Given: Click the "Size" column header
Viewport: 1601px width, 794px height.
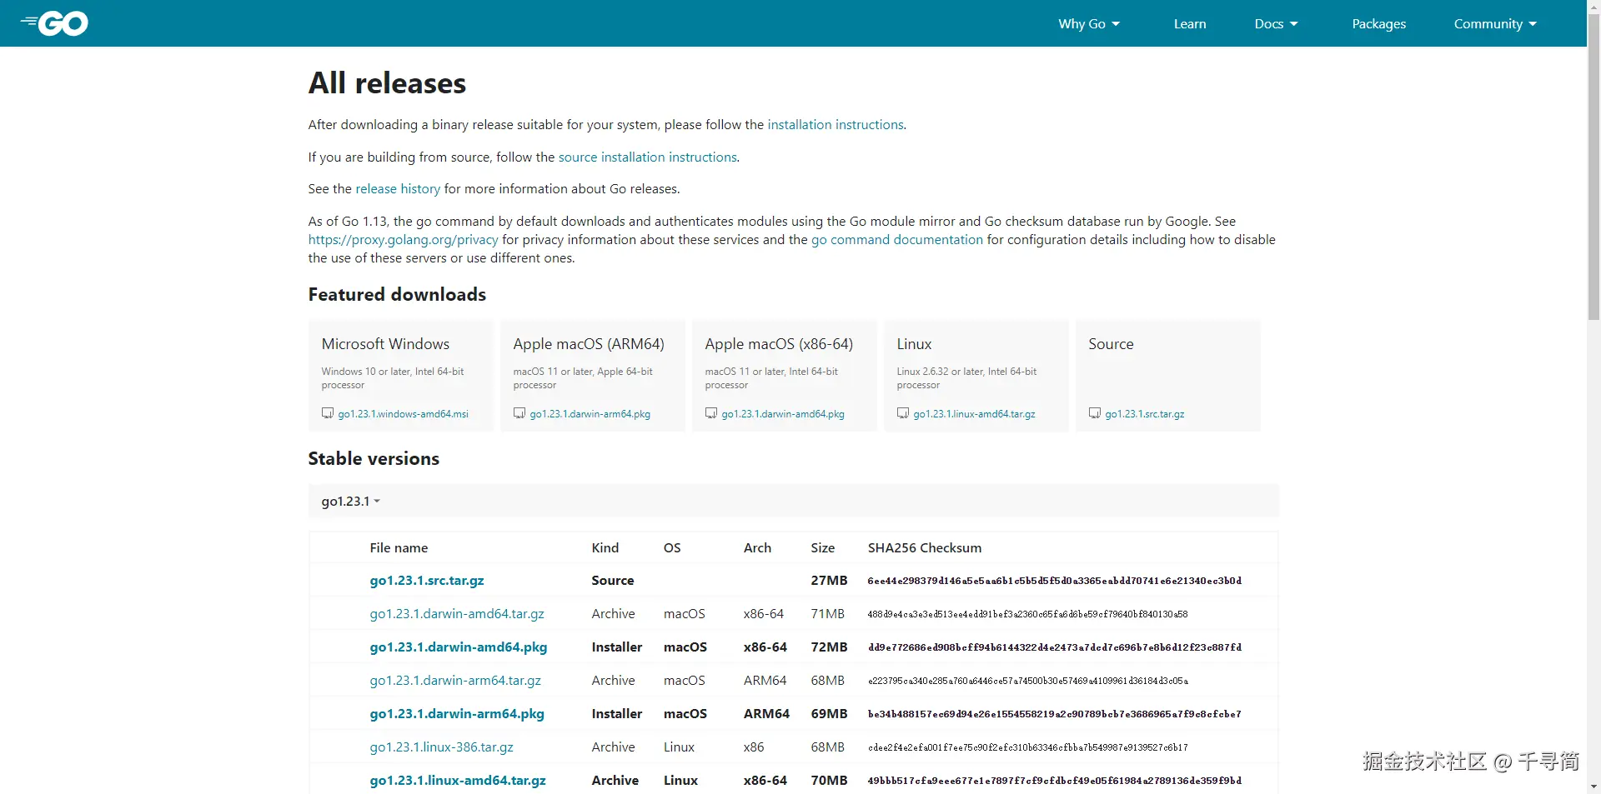Looking at the screenshot, I should click(x=823, y=547).
